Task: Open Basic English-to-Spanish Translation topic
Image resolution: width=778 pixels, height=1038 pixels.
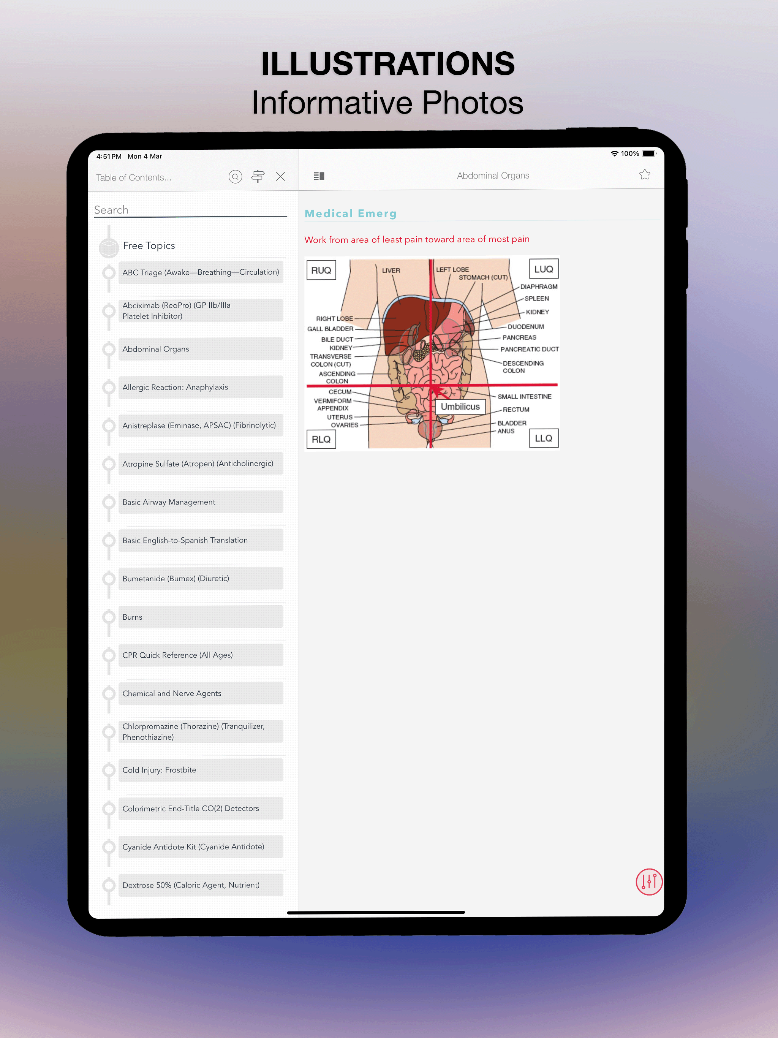Action: pos(201,540)
